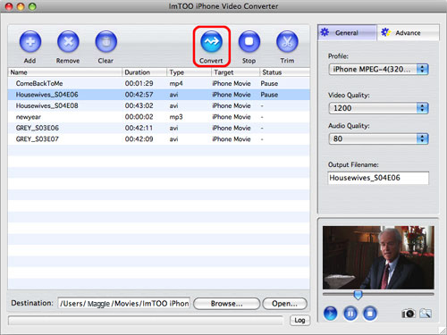Click the 00:42:09 duration cell
This screenshot has height=335, width=447.
click(x=139, y=139)
